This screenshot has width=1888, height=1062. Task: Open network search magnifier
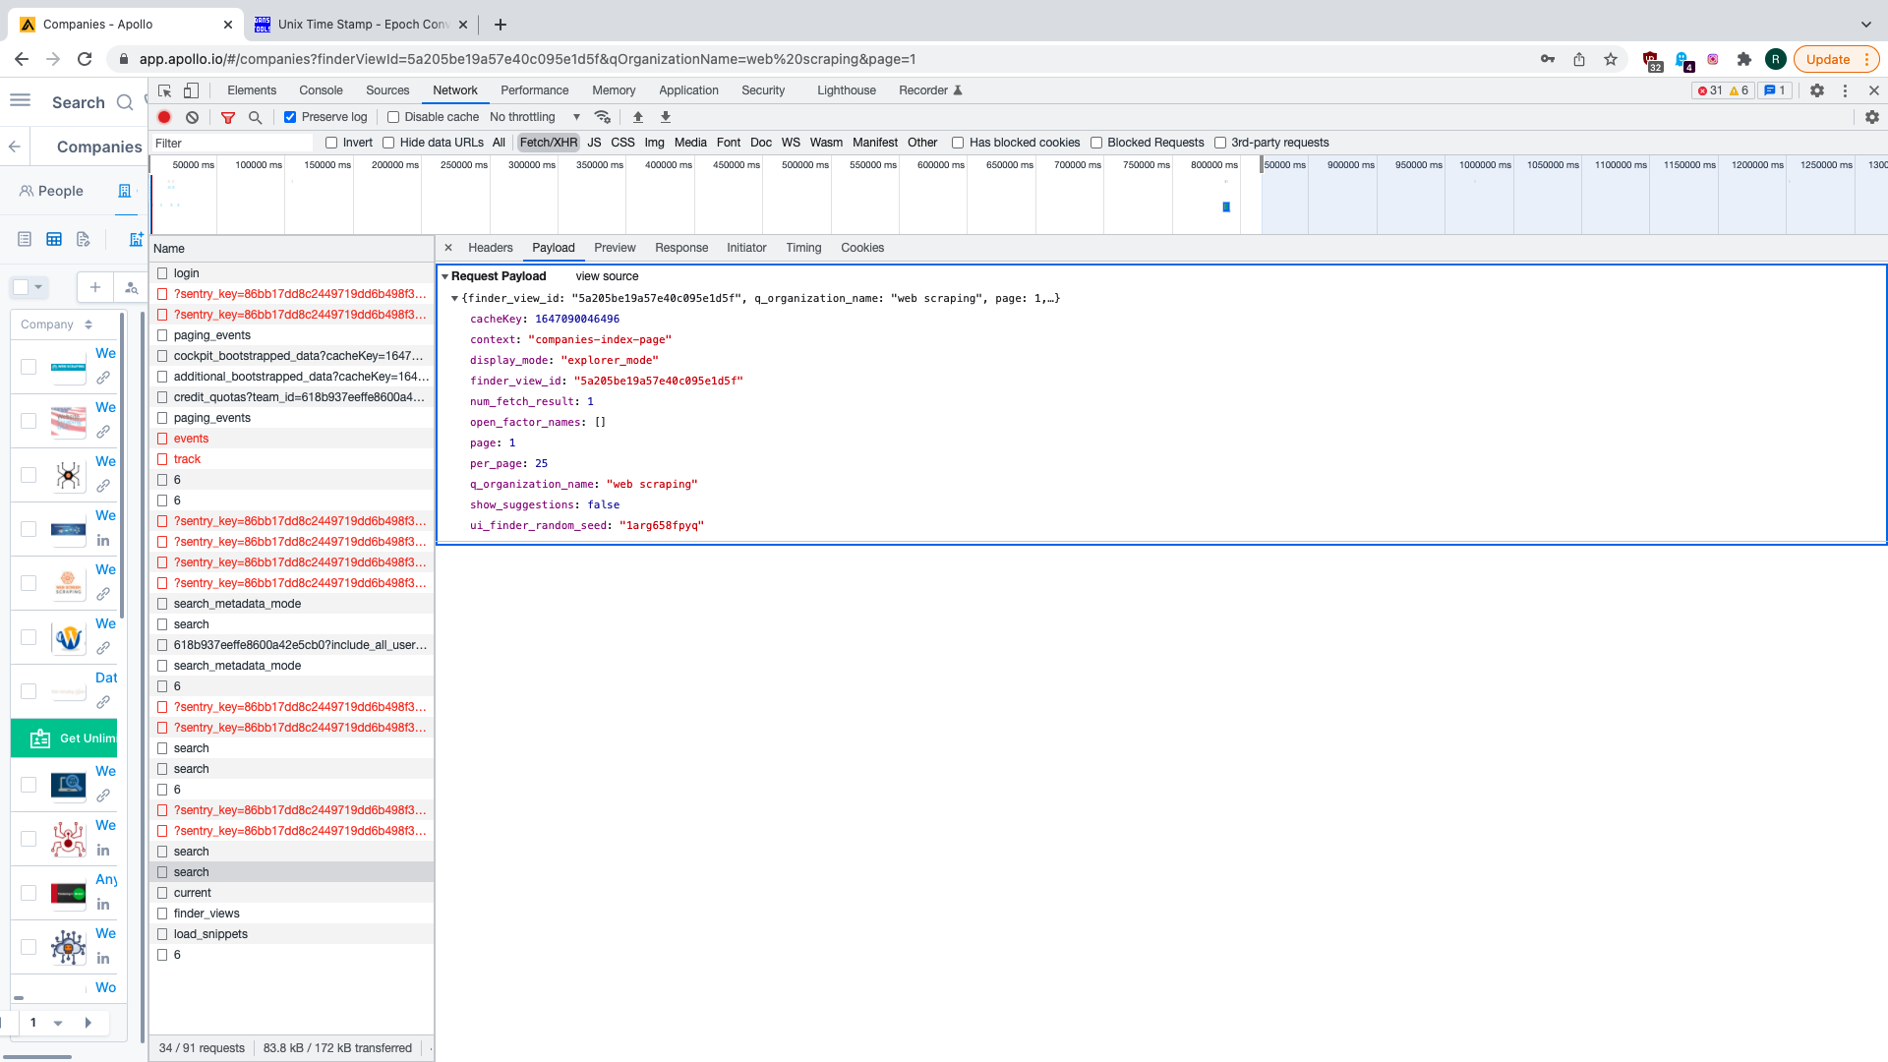256,117
